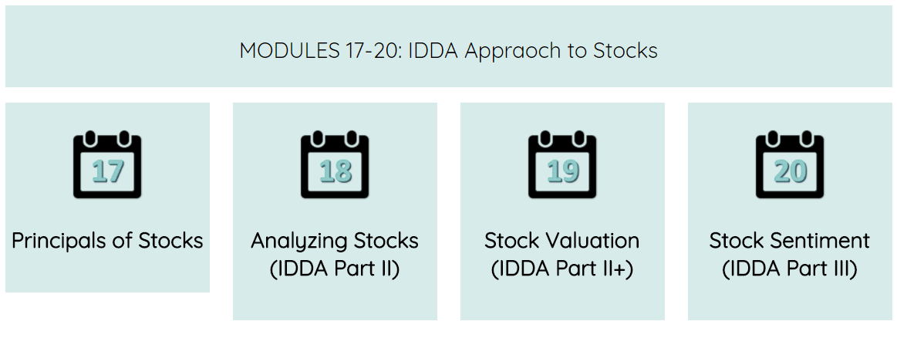The width and height of the screenshot is (897, 355).
Task: Select the number 20 on the calendar
Action: point(790,171)
